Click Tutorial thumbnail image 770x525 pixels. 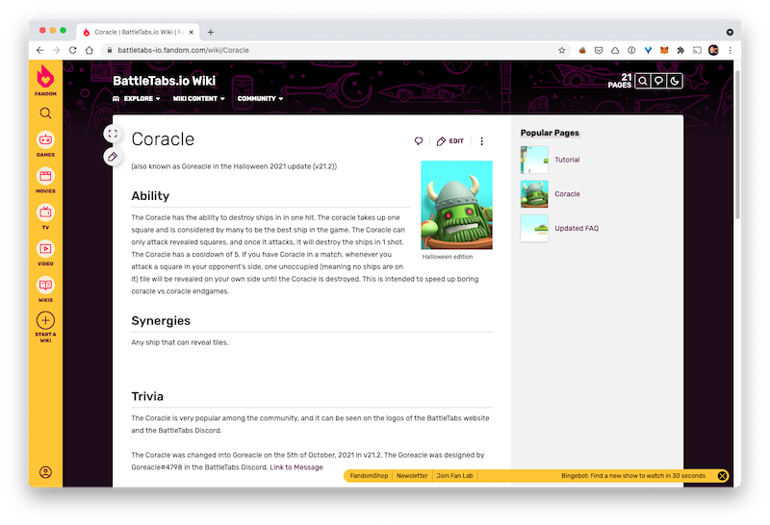click(x=534, y=160)
